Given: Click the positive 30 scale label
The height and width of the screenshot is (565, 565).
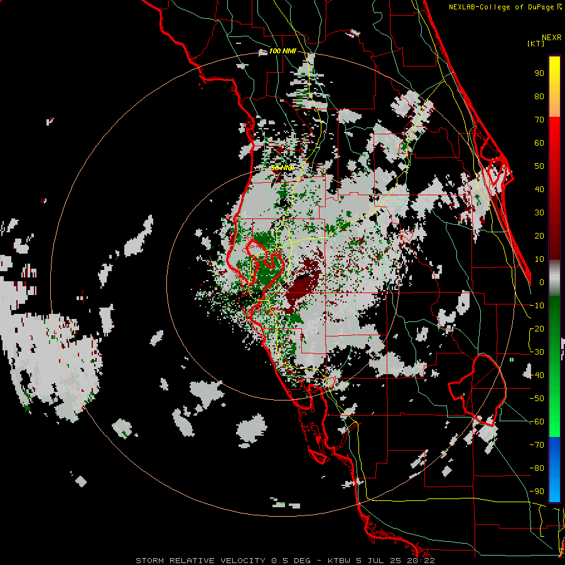Looking at the screenshot, I should click(539, 213).
